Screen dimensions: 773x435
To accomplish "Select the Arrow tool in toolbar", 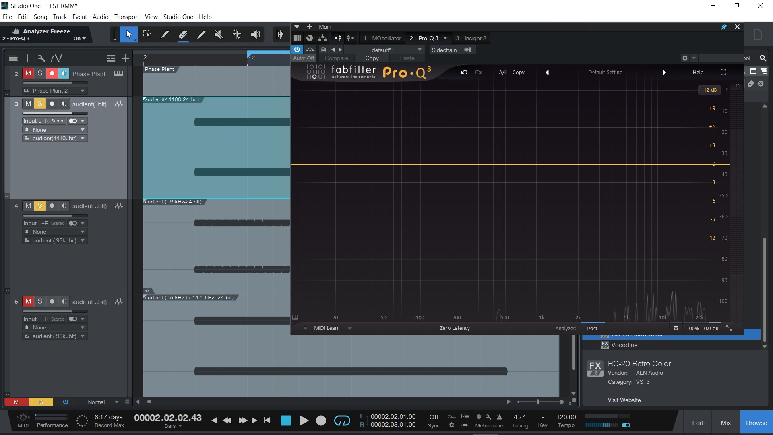I will pyautogui.click(x=129, y=35).
